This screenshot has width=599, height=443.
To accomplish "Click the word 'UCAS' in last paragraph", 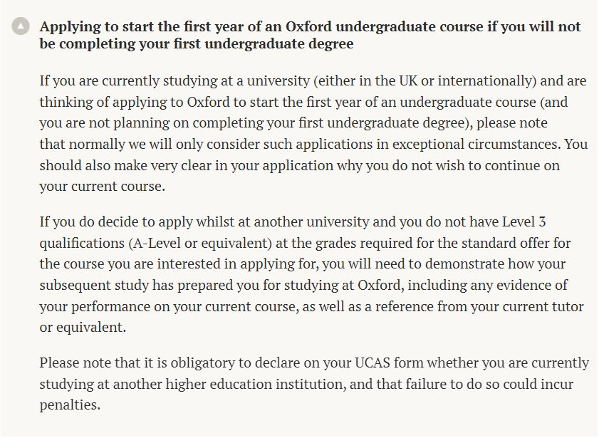I will click(x=372, y=363).
